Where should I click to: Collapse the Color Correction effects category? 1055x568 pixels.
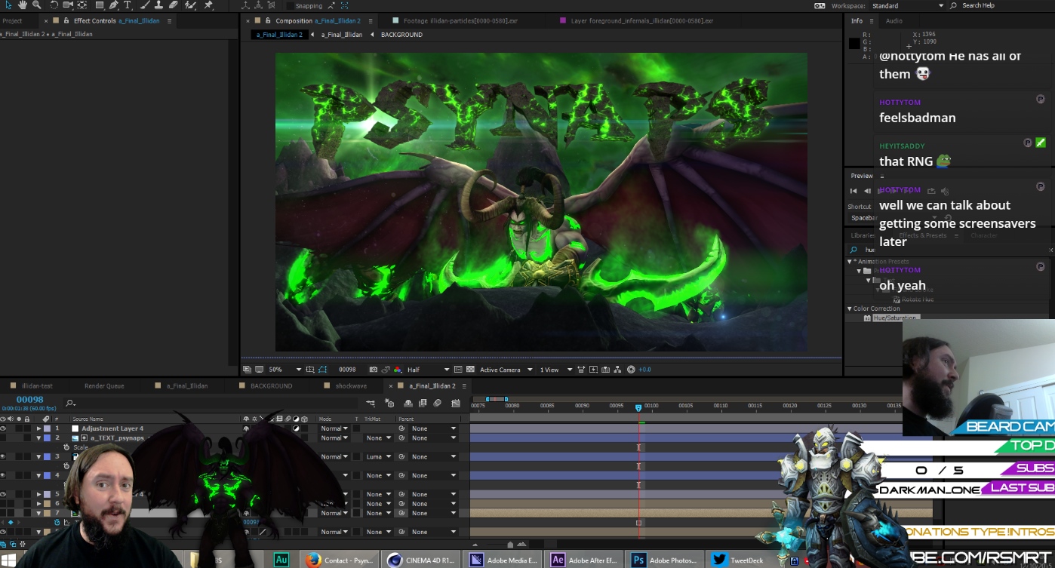tap(850, 309)
